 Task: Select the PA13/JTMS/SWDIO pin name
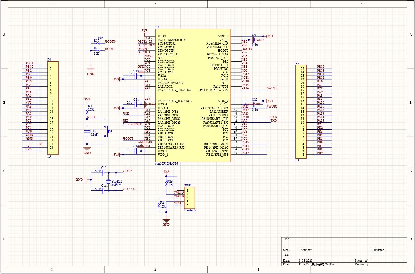(214, 108)
